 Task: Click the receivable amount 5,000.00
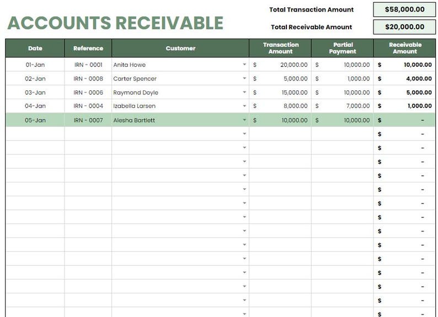(405, 93)
